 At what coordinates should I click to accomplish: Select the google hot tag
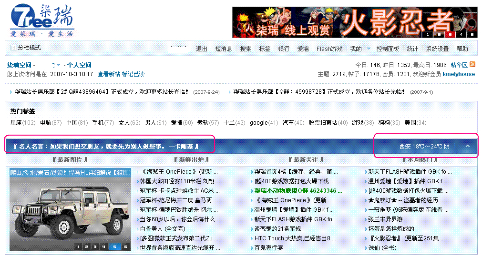tap(259, 122)
